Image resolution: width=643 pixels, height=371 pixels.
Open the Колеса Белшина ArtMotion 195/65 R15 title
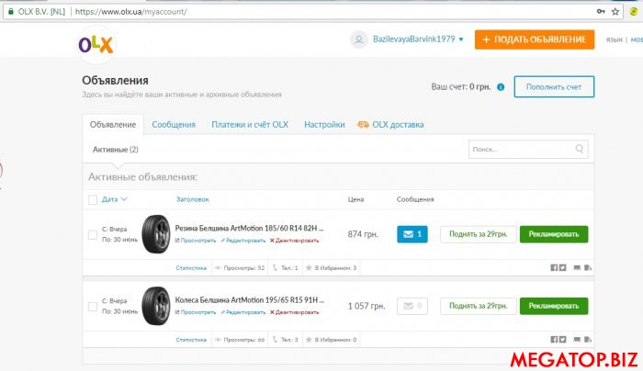coord(249,300)
